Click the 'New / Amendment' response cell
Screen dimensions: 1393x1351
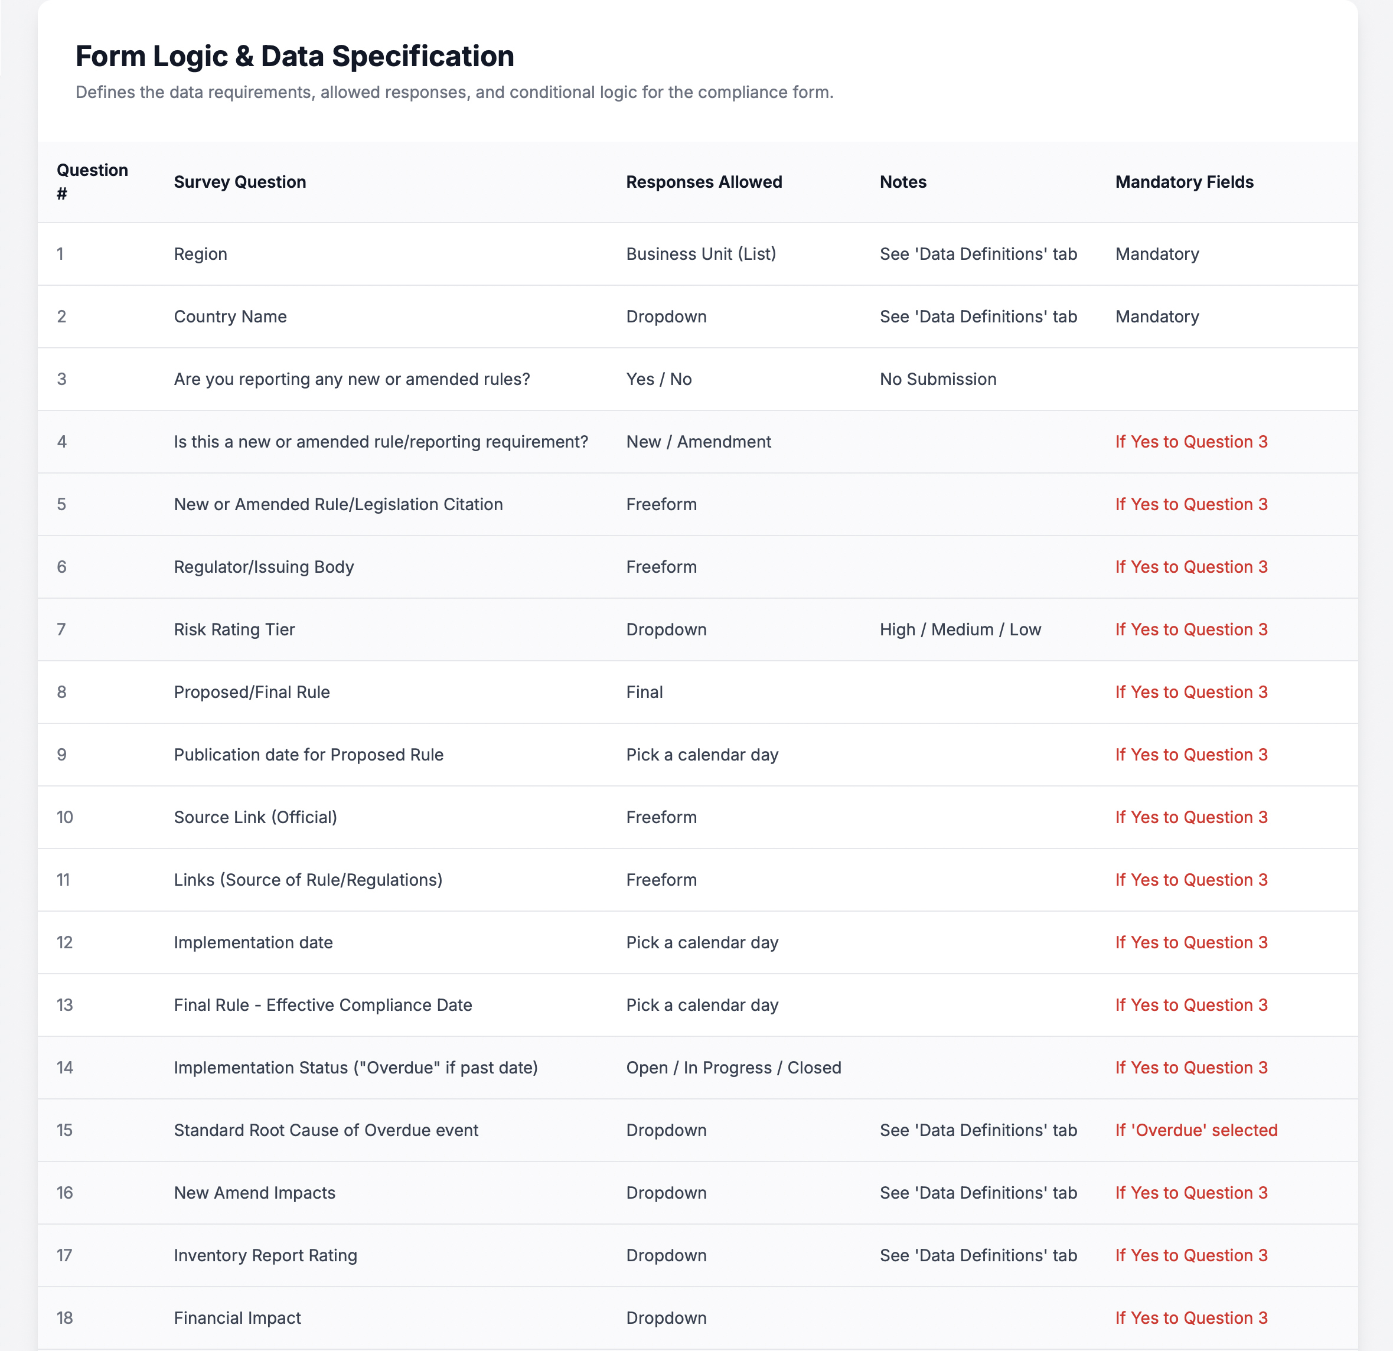point(699,441)
